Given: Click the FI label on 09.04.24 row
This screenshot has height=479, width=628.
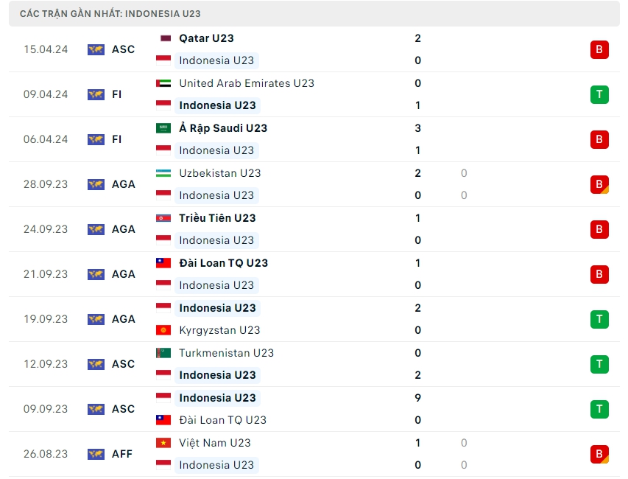Looking at the screenshot, I should pyautogui.click(x=117, y=94).
